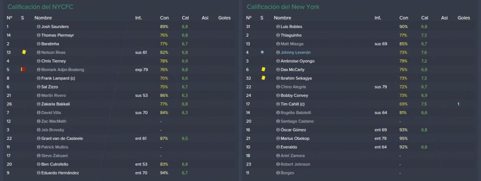Click red card icon for Bismark Adjei-Boateng
This screenshot has height=181, width=481.
coord(23,69)
